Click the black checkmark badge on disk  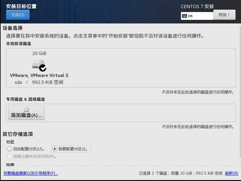(x=43, y=68)
